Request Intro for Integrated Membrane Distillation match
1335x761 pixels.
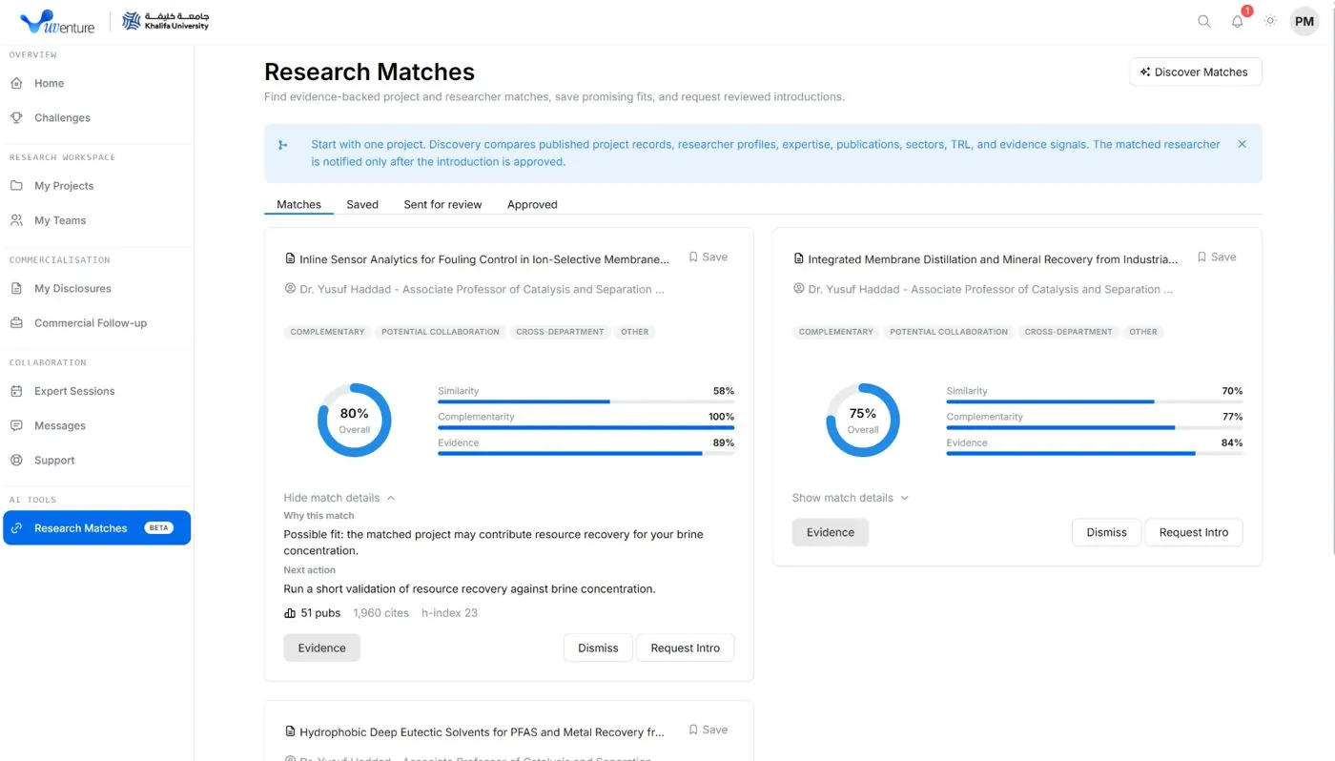point(1194,532)
